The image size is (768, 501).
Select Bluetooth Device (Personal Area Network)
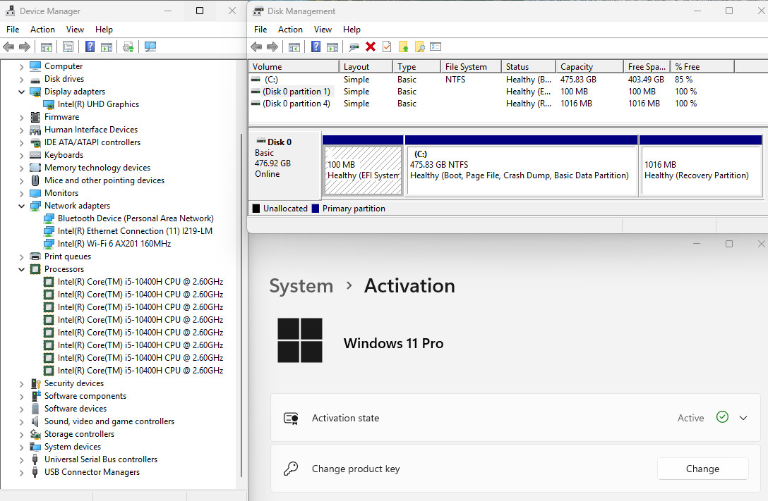tap(136, 218)
